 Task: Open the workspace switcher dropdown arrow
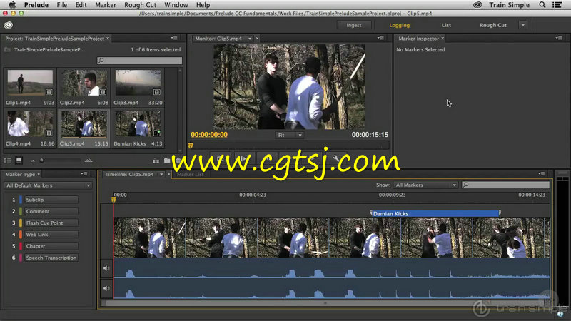523,25
